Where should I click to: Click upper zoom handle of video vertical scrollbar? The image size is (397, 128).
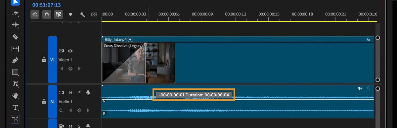pyautogui.click(x=378, y=38)
